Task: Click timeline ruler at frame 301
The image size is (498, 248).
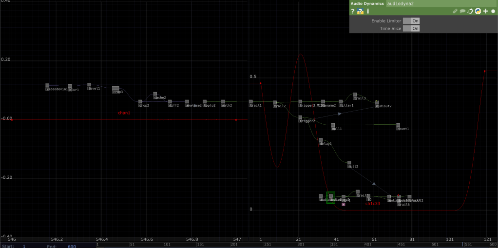Action: point(300,245)
